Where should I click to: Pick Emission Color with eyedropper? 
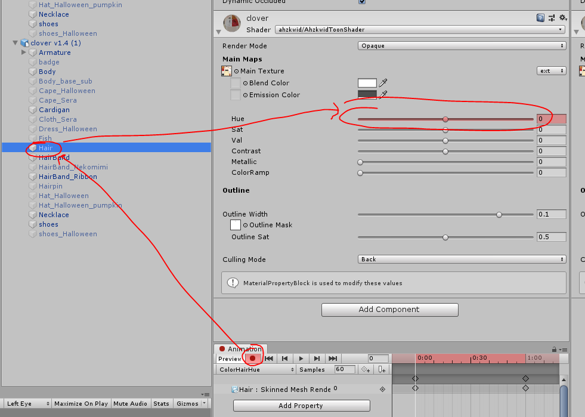click(383, 94)
